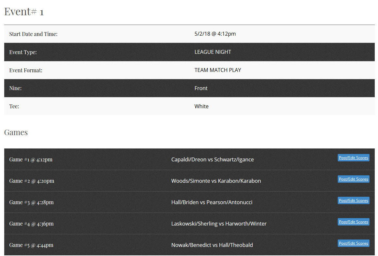The image size is (378, 256).
Task: Select the 5/2/18 @ 4:12pm start time
Action: (x=215, y=34)
